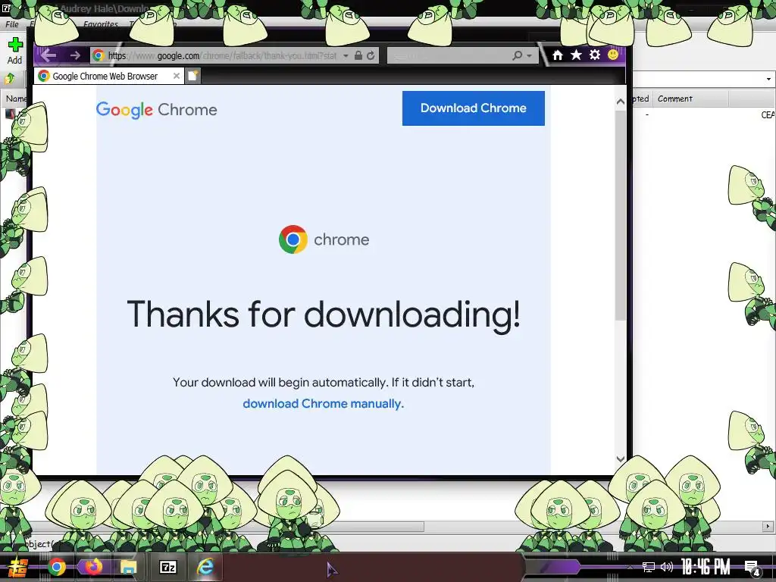Click the up-folder icon in 7-Zip window

[x=10, y=78]
